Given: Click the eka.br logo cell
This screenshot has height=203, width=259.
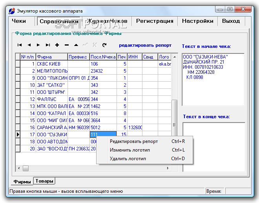Looking at the screenshot, I should pyautogui.click(x=164, y=64).
